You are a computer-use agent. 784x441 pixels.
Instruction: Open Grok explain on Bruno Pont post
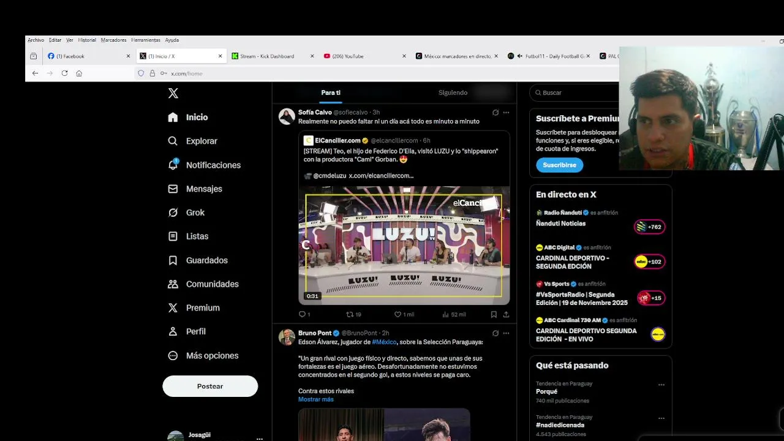point(496,333)
